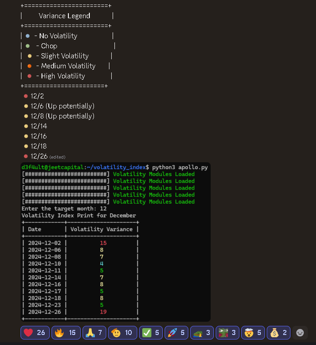
Task: Toggle the frog custom emoji reaction
Action: click(x=228, y=333)
